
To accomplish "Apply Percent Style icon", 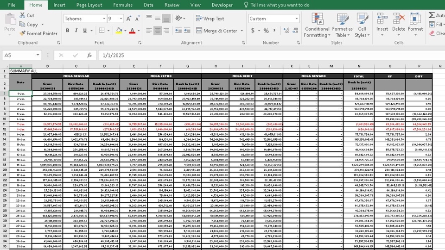I will pos(266,31).
